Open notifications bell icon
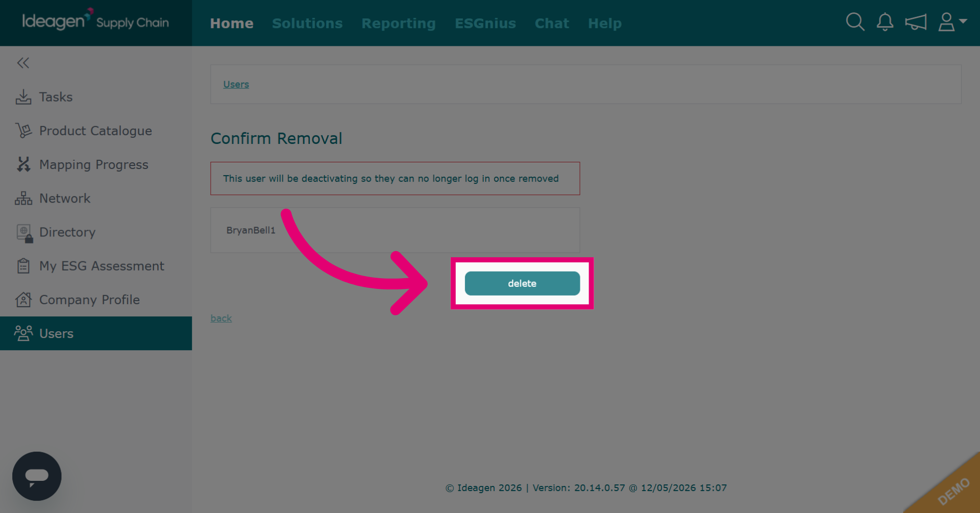 tap(885, 22)
